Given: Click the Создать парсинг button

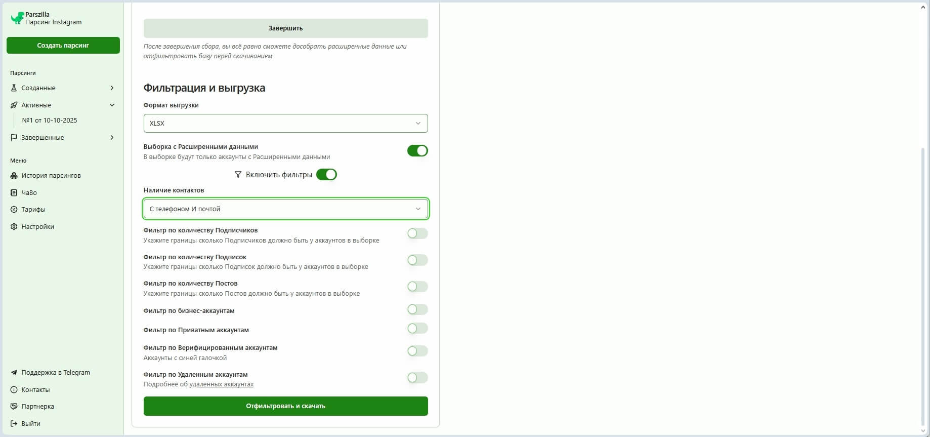Looking at the screenshot, I should click(x=63, y=46).
